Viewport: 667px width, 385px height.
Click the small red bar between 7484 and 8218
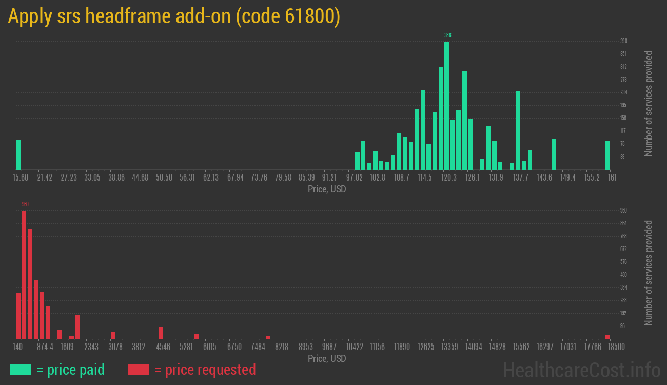click(268, 337)
